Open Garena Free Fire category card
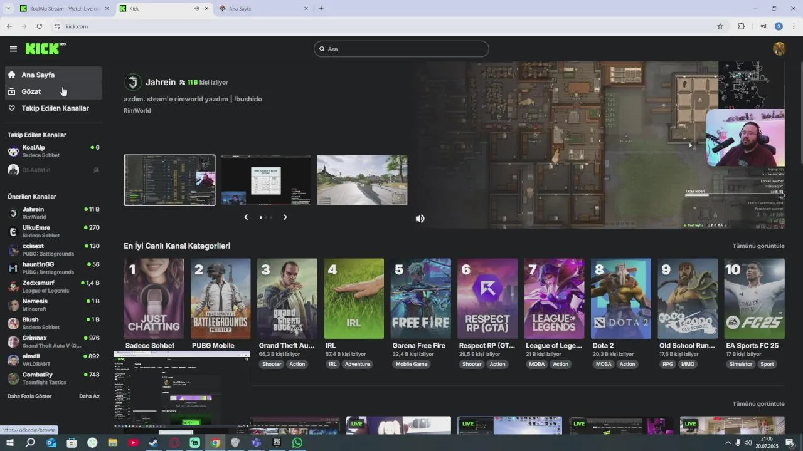This screenshot has height=451, width=803. coord(420,299)
